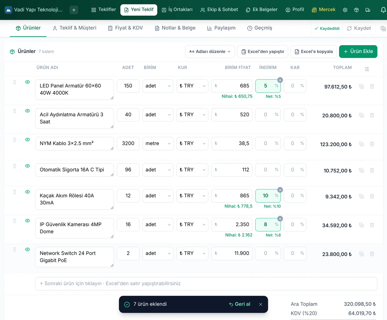Open the column settings sliders icon

tap(367, 69)
